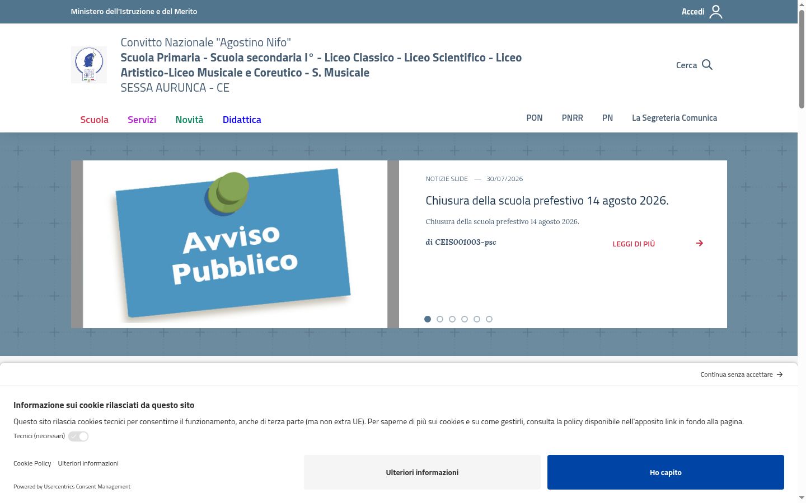The width and height of the screenshot is (806, 503).
Task: Select the fourth carousel slide dot
Action: click(465, 319)
